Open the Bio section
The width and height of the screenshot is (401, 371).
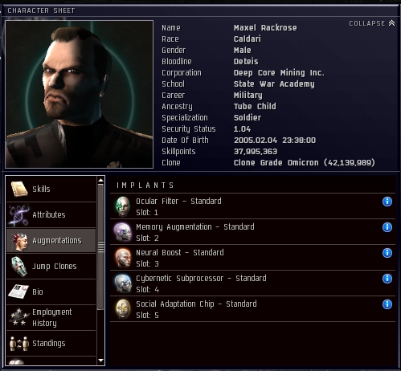click(51, 291)
